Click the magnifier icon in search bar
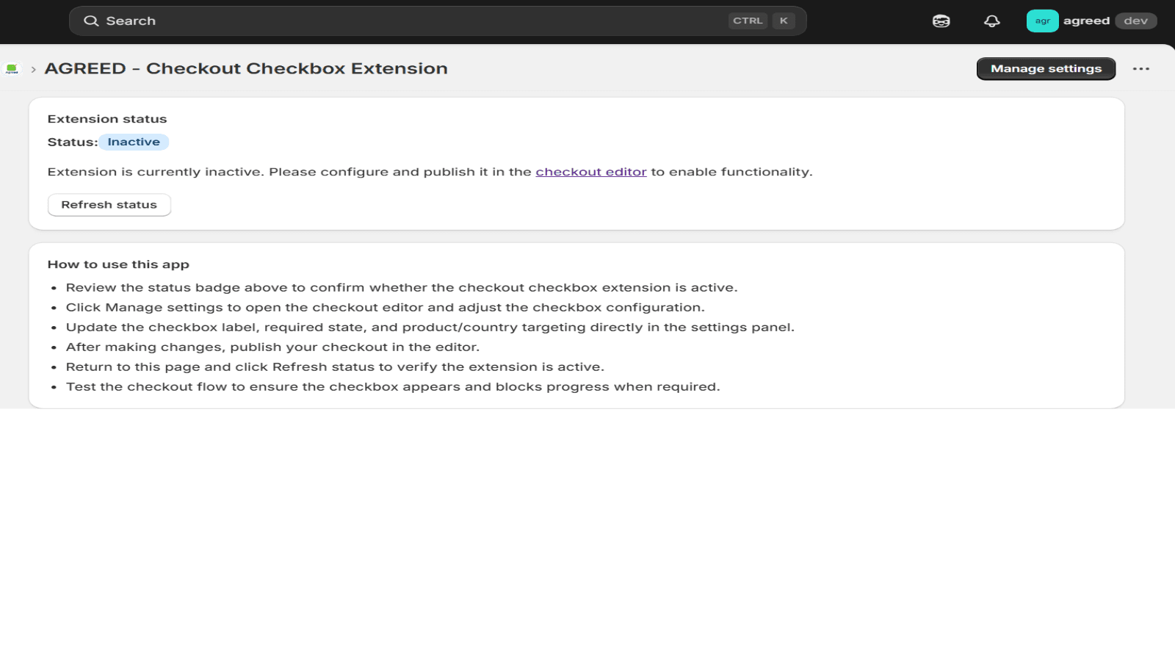Image resolution: width=1175 pixels, height=661 pixels. (x=91, y=21)
